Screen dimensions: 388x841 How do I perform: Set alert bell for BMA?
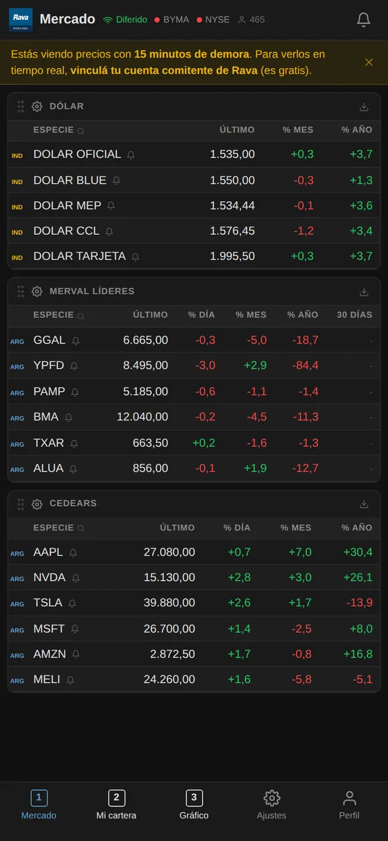point(69,417)
